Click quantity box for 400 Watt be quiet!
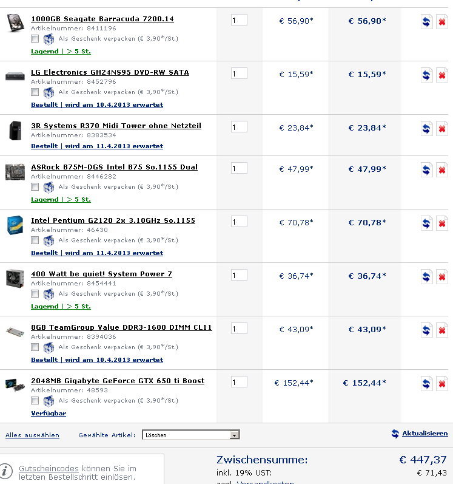 pos(239,275)
